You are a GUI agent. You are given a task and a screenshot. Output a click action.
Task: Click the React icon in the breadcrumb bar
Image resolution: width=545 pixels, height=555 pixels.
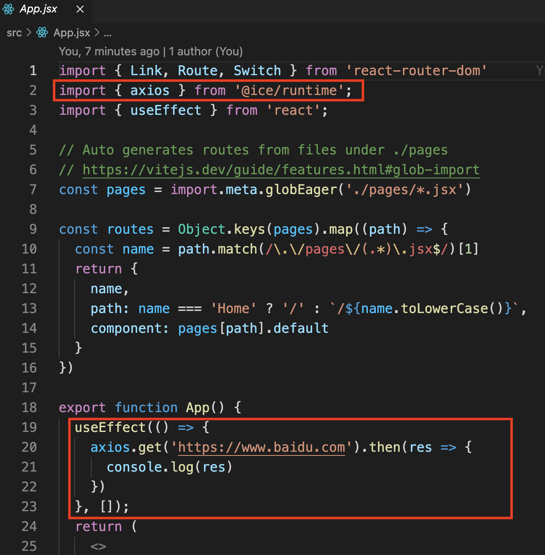pos(42,33)
